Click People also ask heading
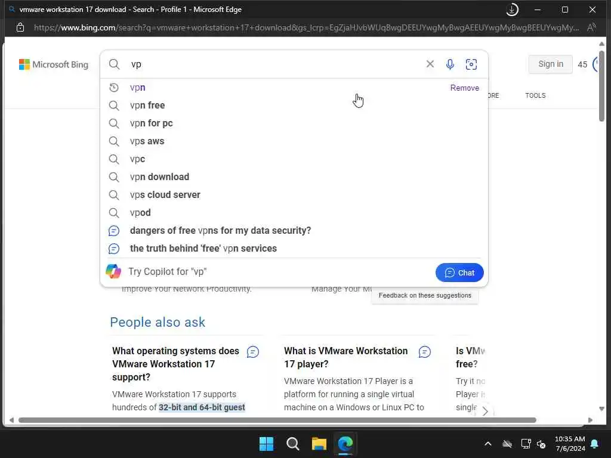The image size is (611, 458). pyautogui.click(x=158, y=323)
